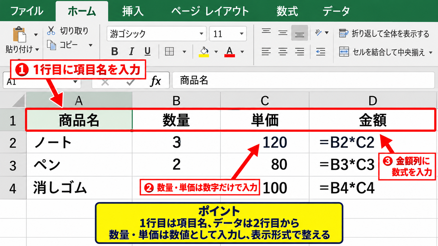Toggle Underline formatting

click(147, 52)
